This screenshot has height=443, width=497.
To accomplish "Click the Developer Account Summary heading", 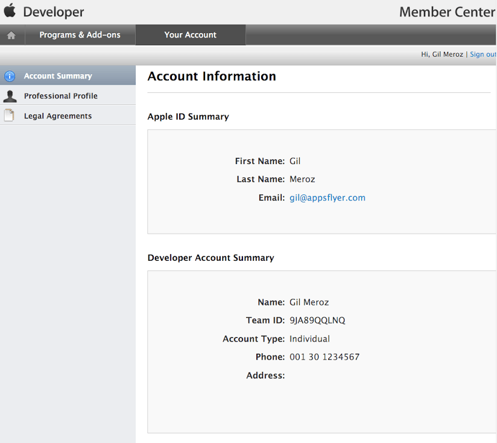I will (211, 258).
